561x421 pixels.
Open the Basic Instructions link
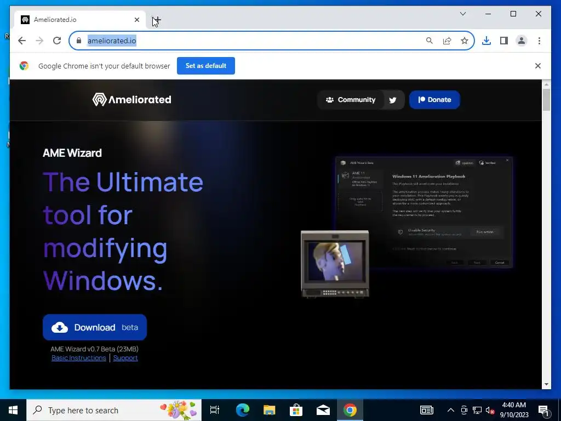79,358
